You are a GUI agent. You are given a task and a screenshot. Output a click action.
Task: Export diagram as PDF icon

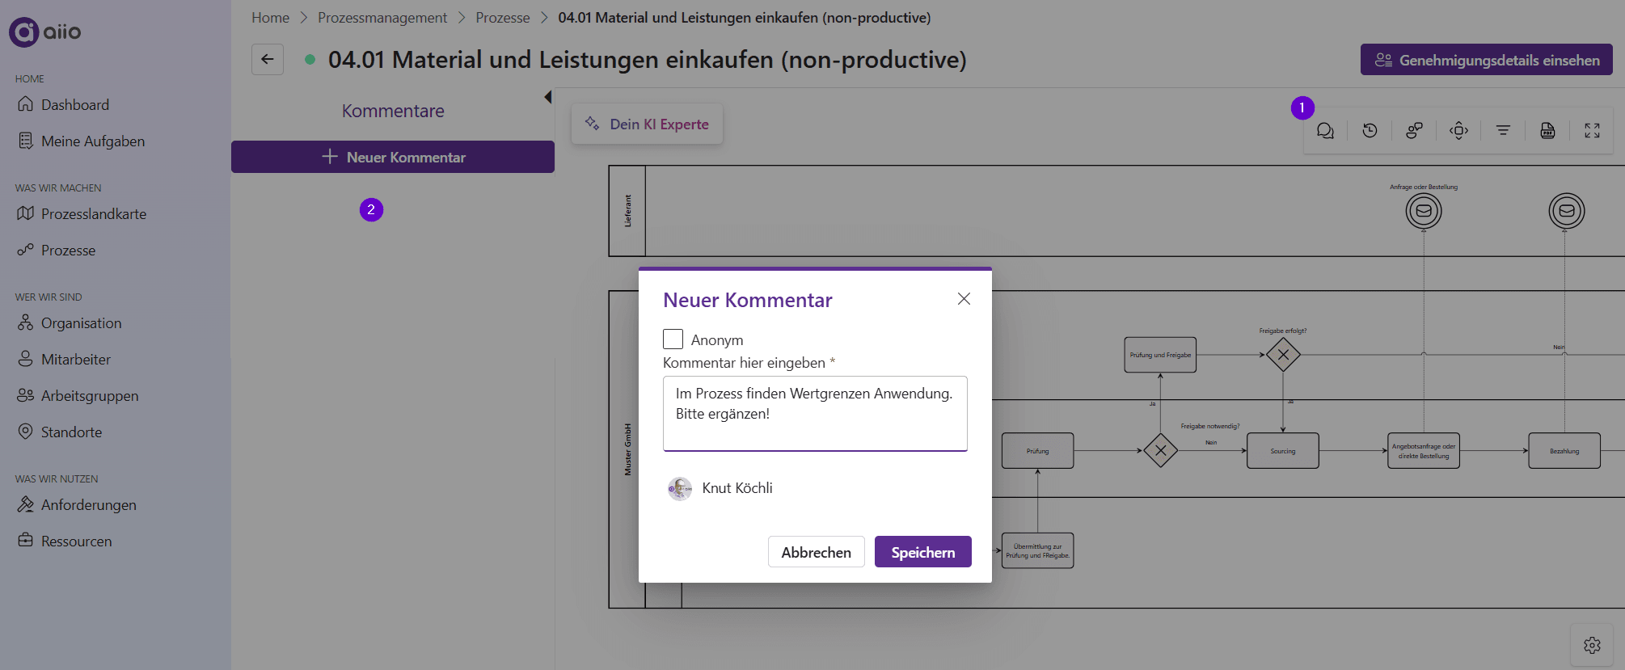(x=1547, y=131)
